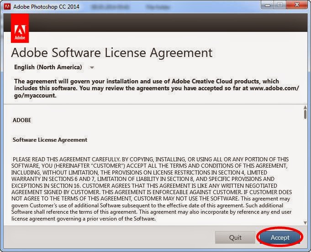Viewport: 311px width, 252px height.
Task: Maximize the installer window
Action: [280, 5]
